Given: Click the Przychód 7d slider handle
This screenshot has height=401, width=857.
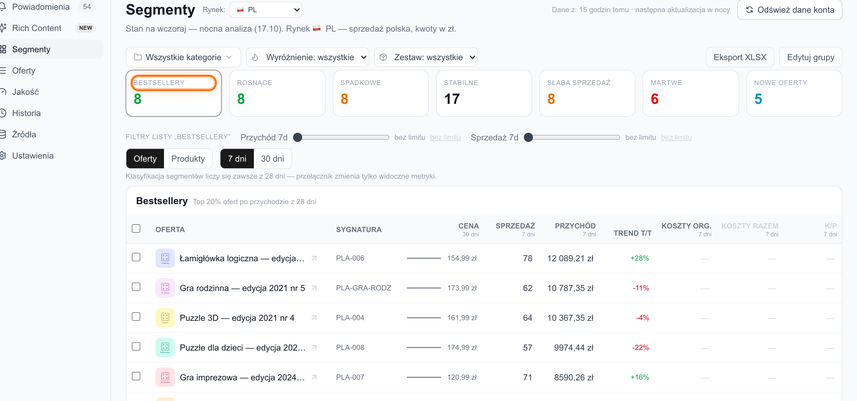Looking at the screenshot, I should 298,137.
